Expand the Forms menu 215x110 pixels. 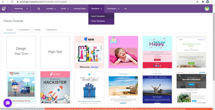click(64, 9)
